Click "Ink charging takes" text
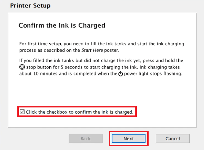204x150 pixels. click(x=160, y=67)
